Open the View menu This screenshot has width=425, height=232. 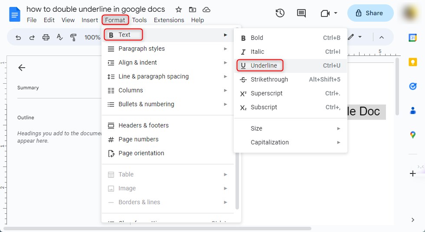[68, 20]
